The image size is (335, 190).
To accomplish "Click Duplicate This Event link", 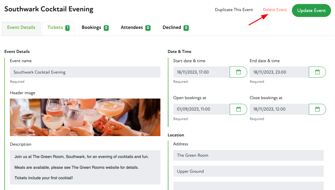I will (x=234, y=10).
